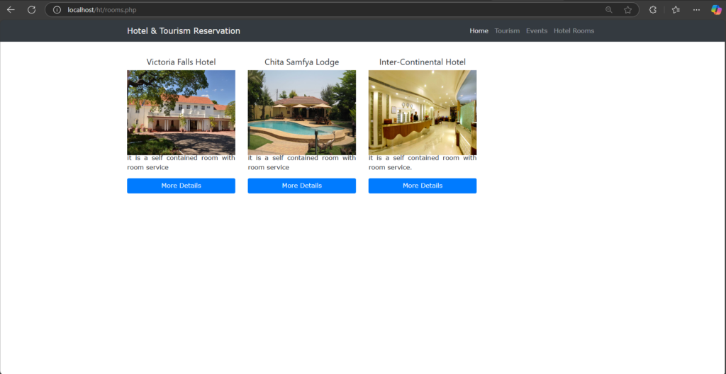Click the description under Victoria Falls Hotel
Screen dimensions: 726x374
click(181, 162)
